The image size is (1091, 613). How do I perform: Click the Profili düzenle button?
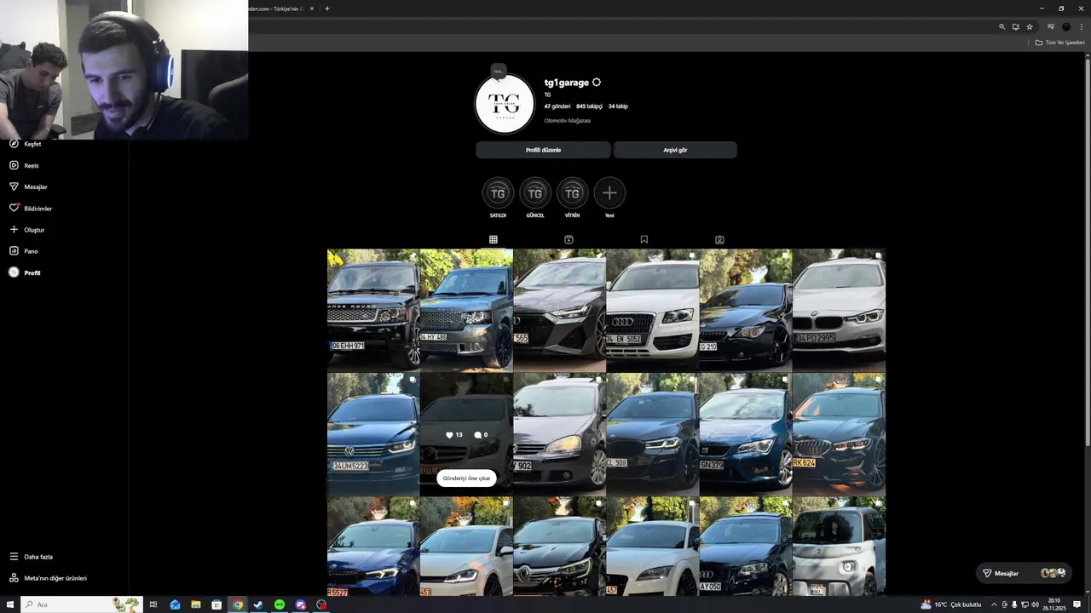(543, 150)
